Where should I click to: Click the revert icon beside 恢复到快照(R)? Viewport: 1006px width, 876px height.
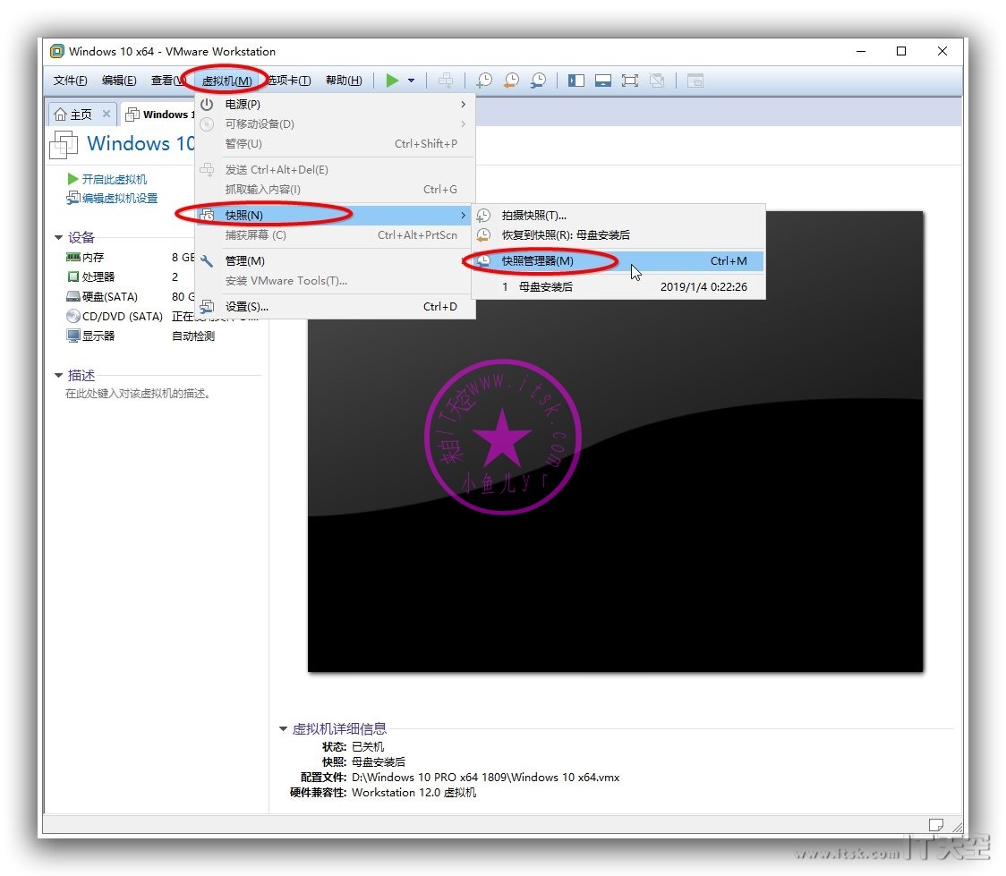(x=483, y=234)
